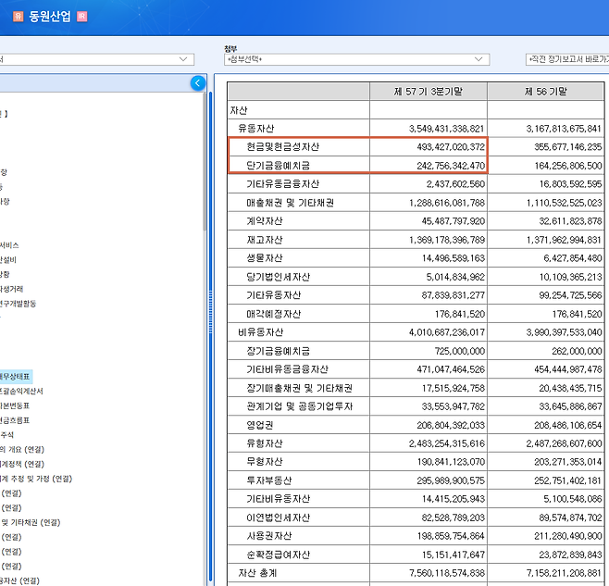Open the 직전 정기보고서 바로가기 dropdown

click(565, 59)
